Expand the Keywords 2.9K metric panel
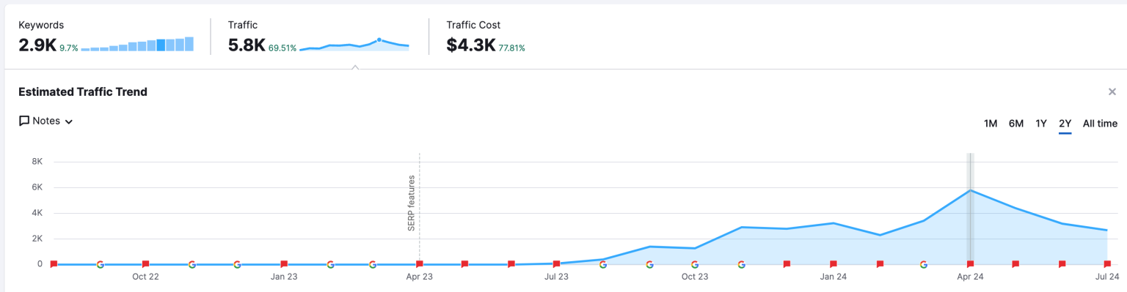1127x292 pixels. click(x=106, y=37)
